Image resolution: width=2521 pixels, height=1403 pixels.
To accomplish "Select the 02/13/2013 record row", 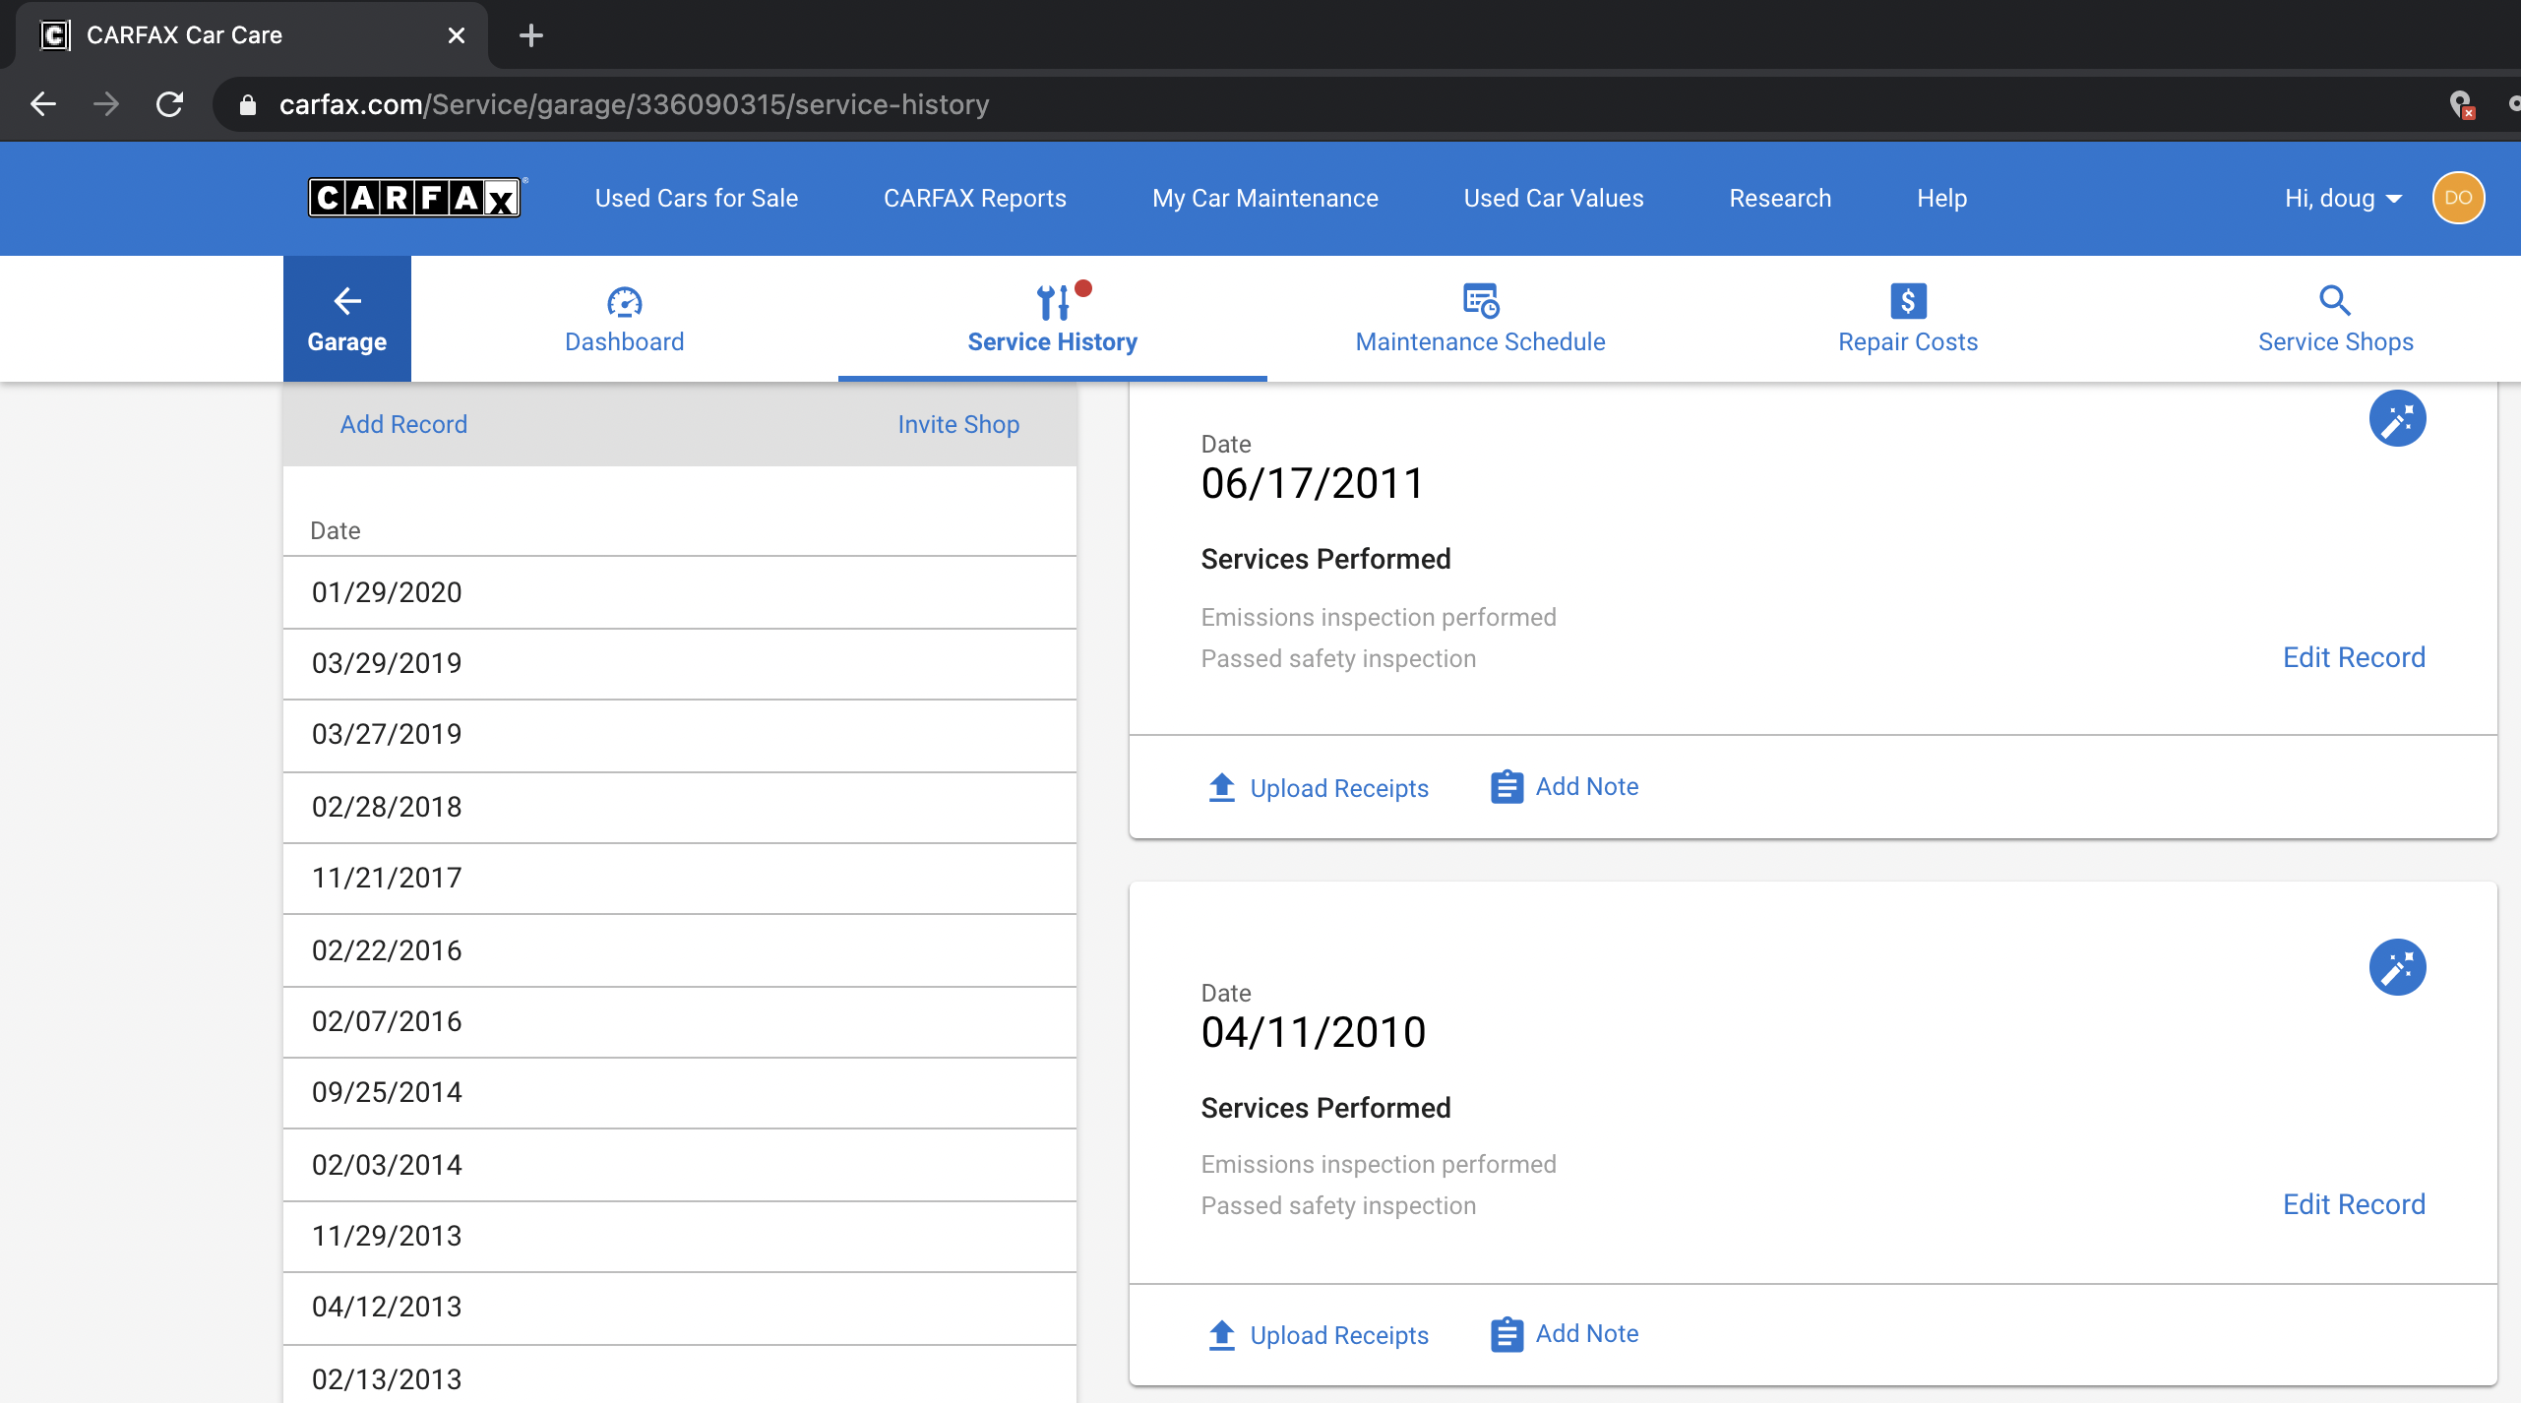I will click(x=680, y=1374).
